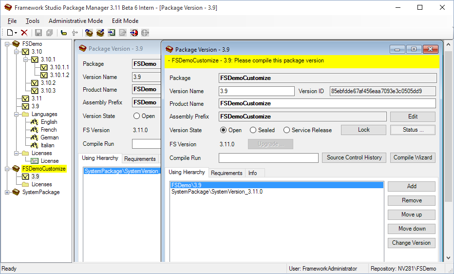Select Requirements tab in background window

click(140, 159)
